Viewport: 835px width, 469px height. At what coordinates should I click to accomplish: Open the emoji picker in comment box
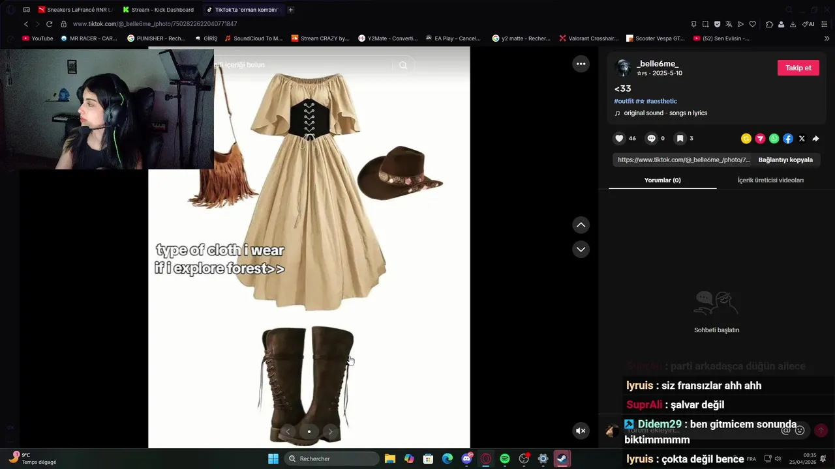800,431
